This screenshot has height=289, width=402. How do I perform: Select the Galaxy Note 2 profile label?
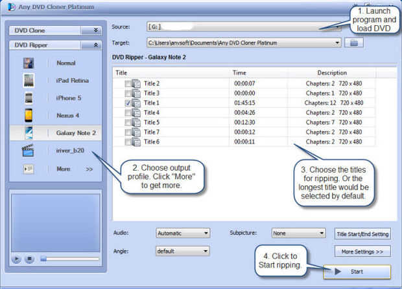[76, 133]
